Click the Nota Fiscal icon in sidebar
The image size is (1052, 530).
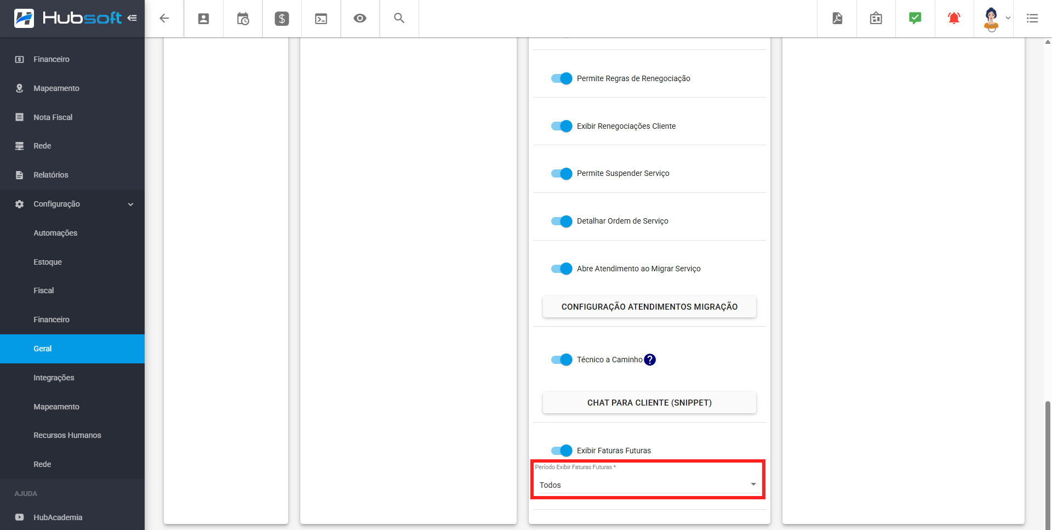point(20,117)
